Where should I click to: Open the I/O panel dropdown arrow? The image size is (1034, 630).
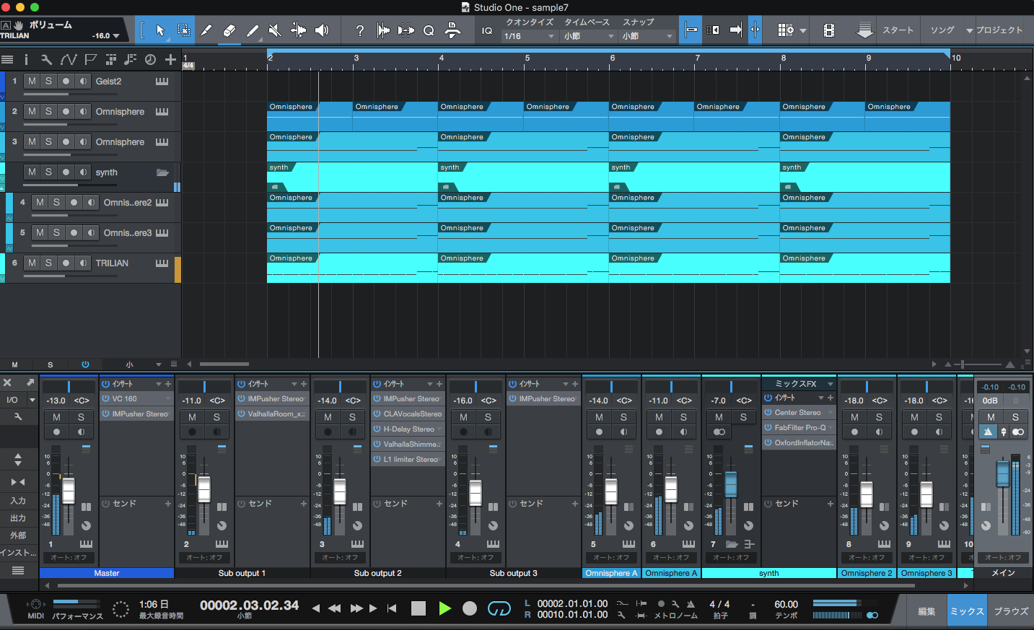[x=32, y=400]
